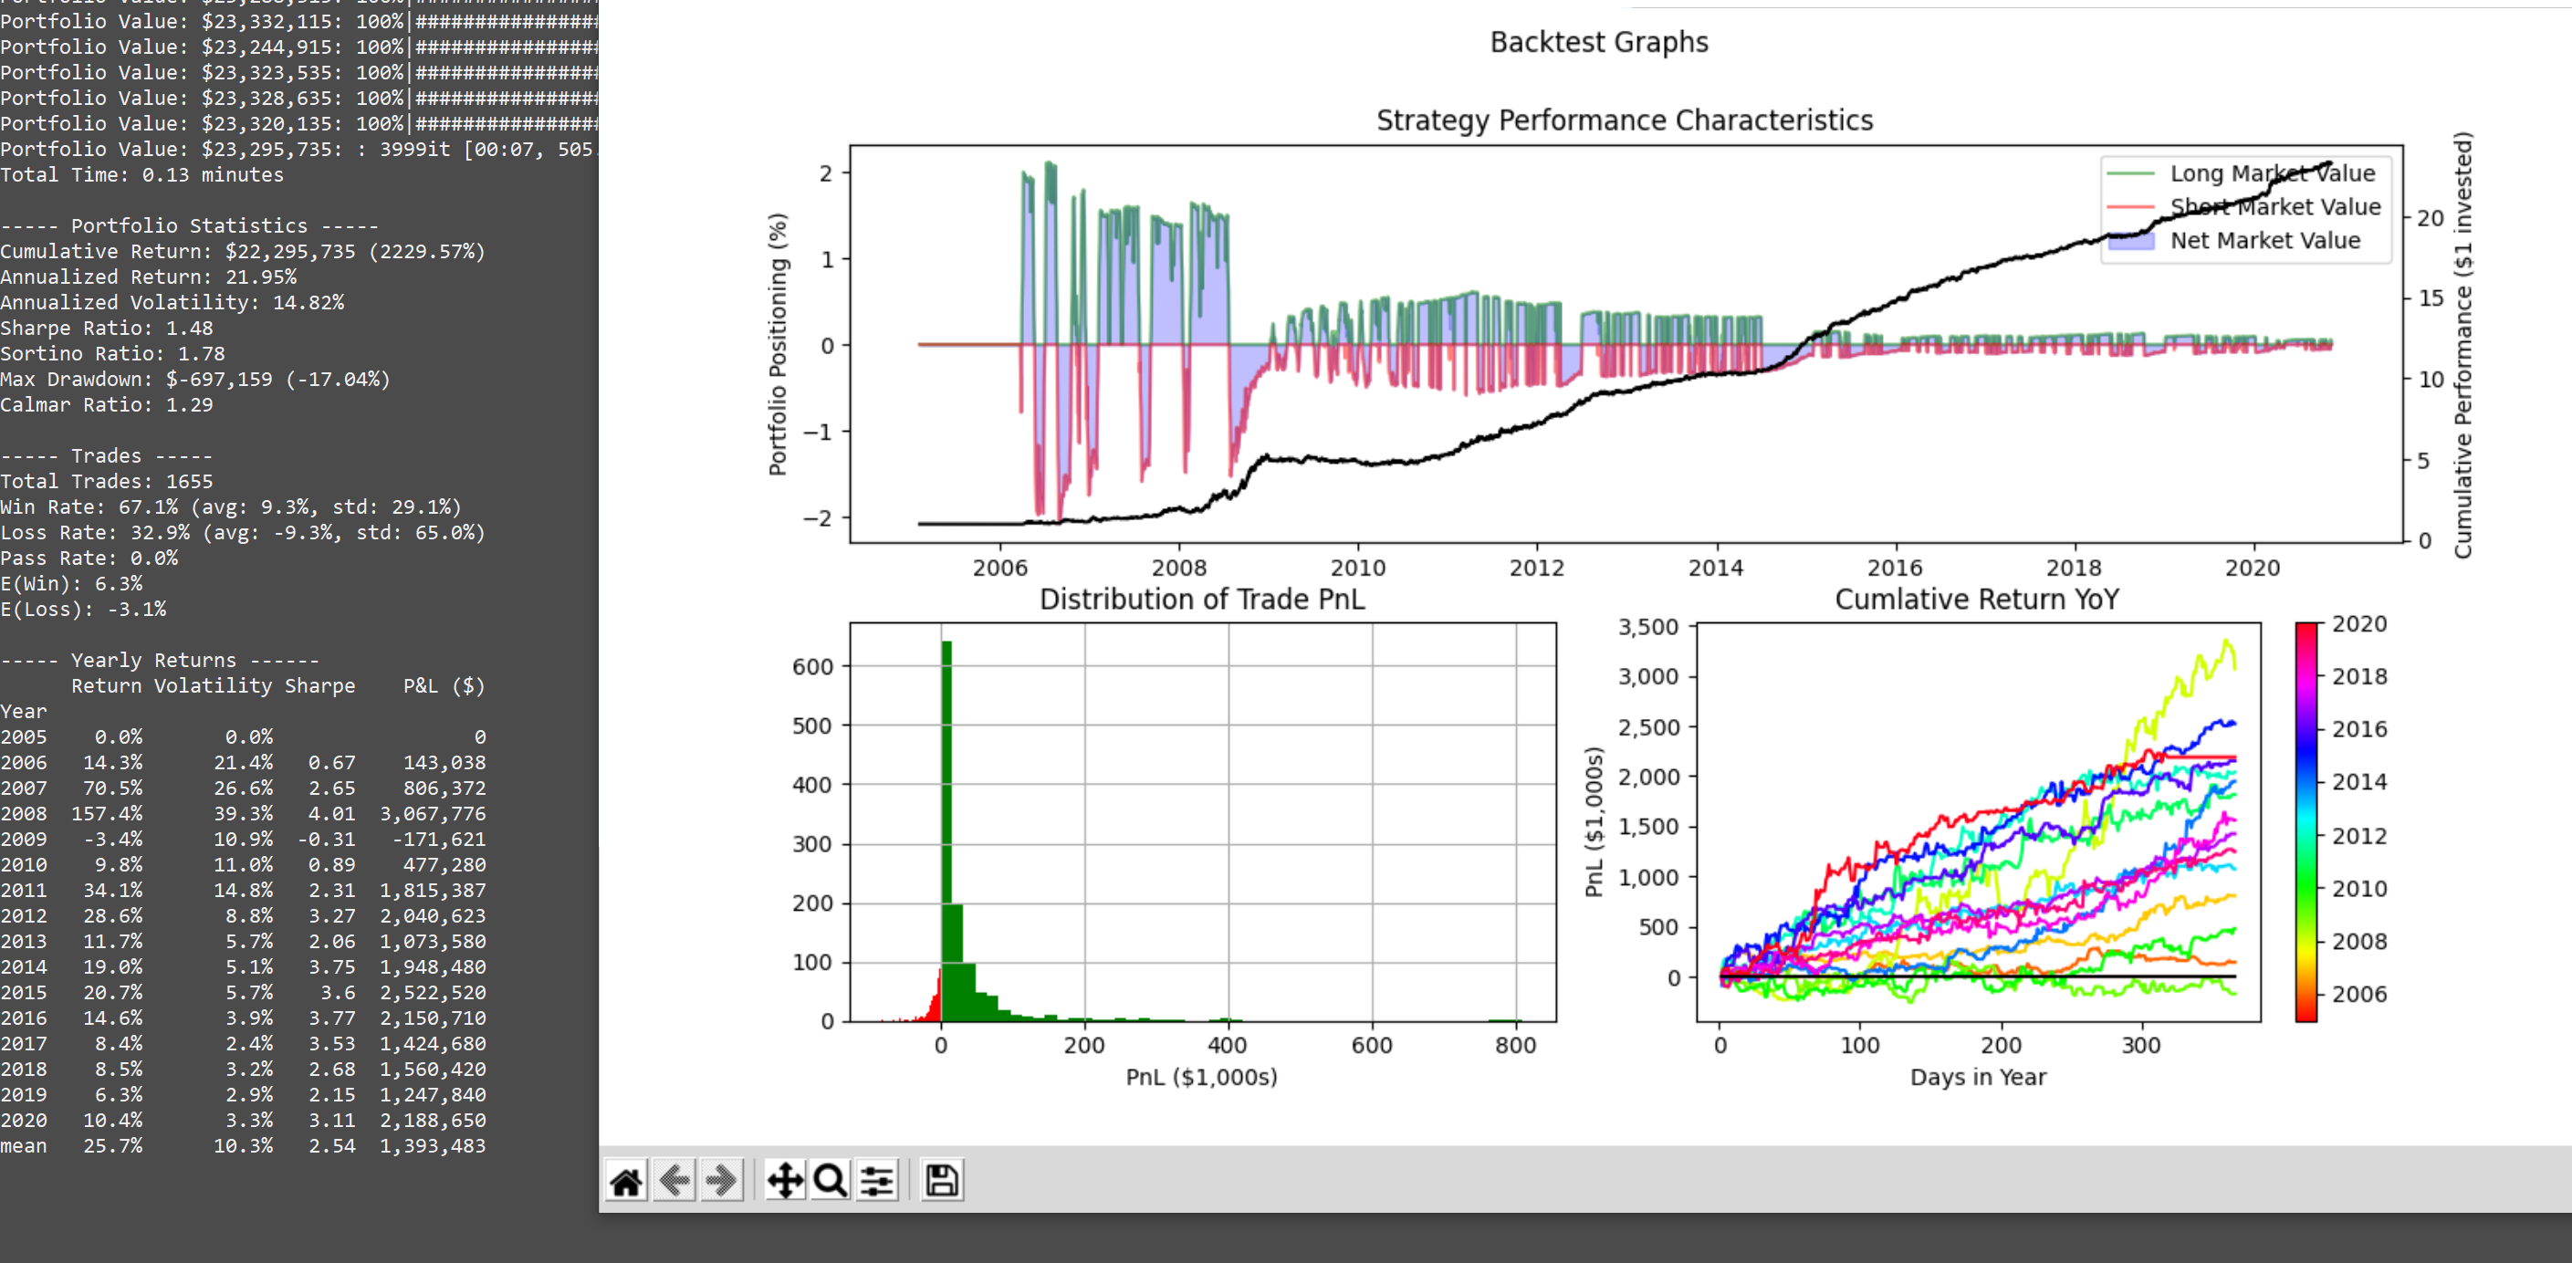Go back to previous view arrow
The height and width of the screenshot is (1263, 2572).
pyautogui.click(x=675, y=1181)
